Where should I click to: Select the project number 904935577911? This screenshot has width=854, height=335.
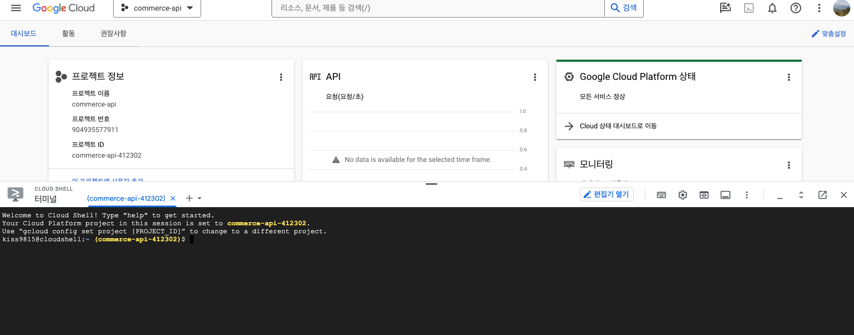click(95, 130)
